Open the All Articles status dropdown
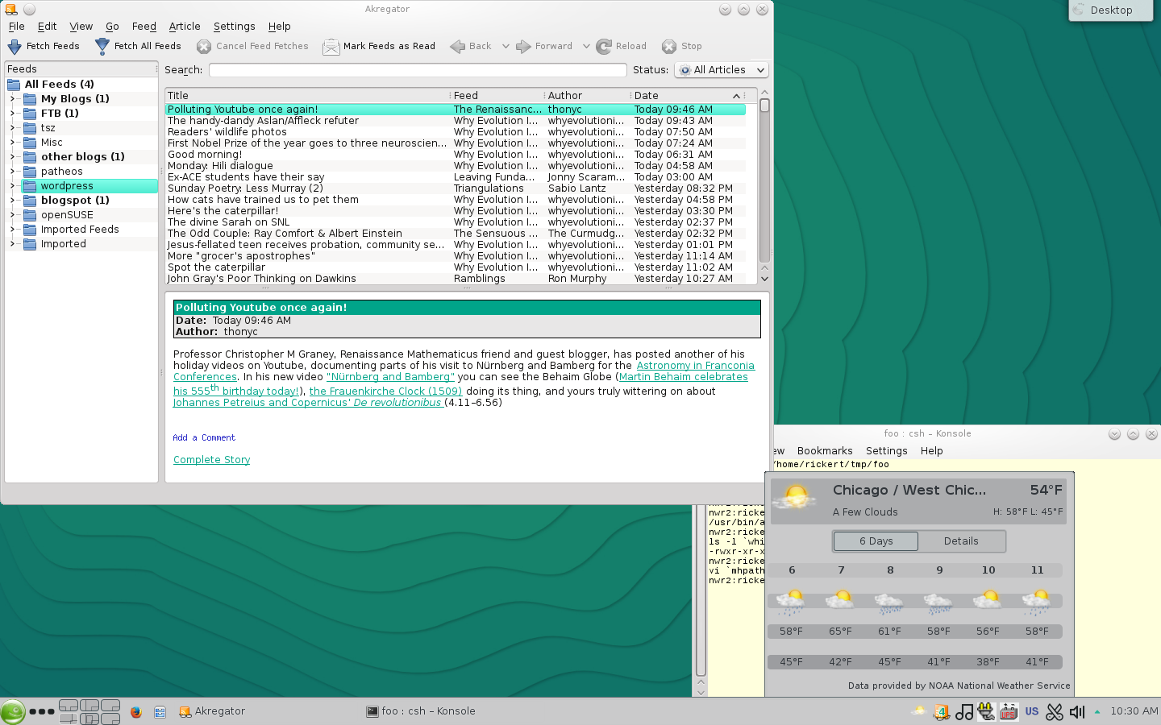Screen dimensions: 1161x725 [x=721, y=70]
